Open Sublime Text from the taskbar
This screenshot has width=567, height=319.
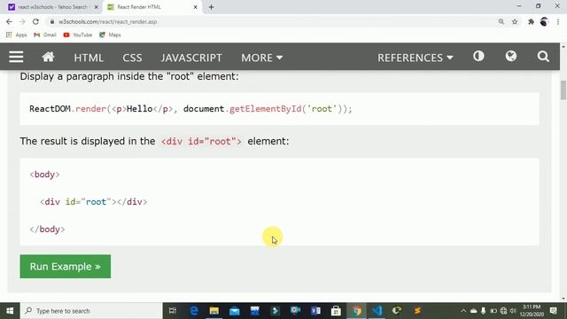coord(417,311)
